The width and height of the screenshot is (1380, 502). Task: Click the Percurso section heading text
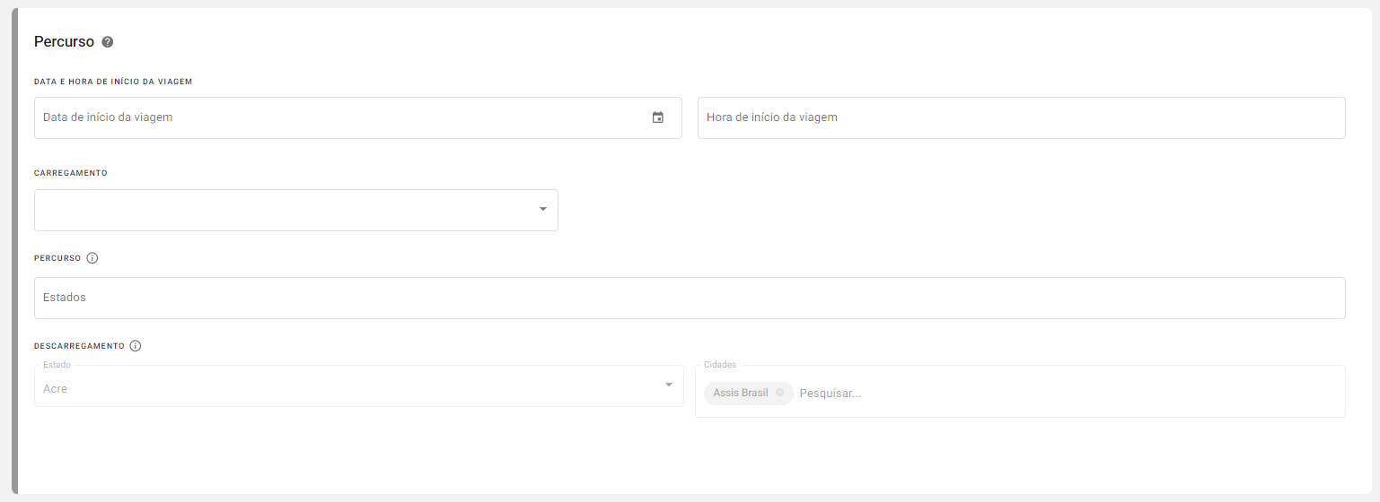(64, 42)
